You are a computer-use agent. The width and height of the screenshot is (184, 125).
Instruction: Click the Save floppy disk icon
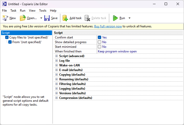coord(47,18)
